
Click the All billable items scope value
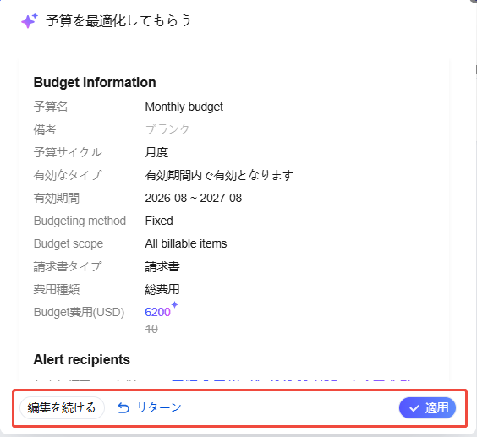pos(186,243)
